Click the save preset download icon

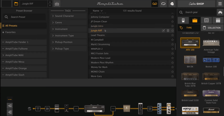57,4
